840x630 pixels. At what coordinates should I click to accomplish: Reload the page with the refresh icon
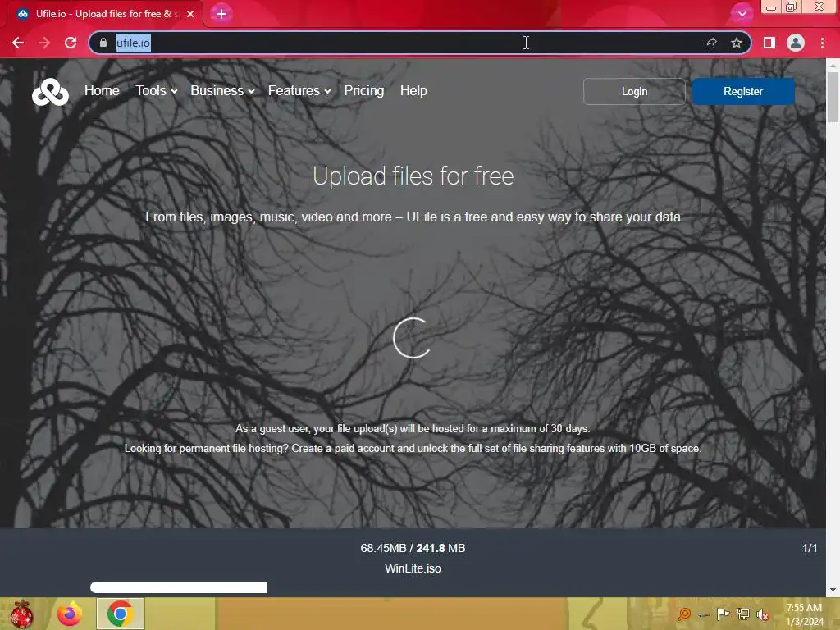71,43
